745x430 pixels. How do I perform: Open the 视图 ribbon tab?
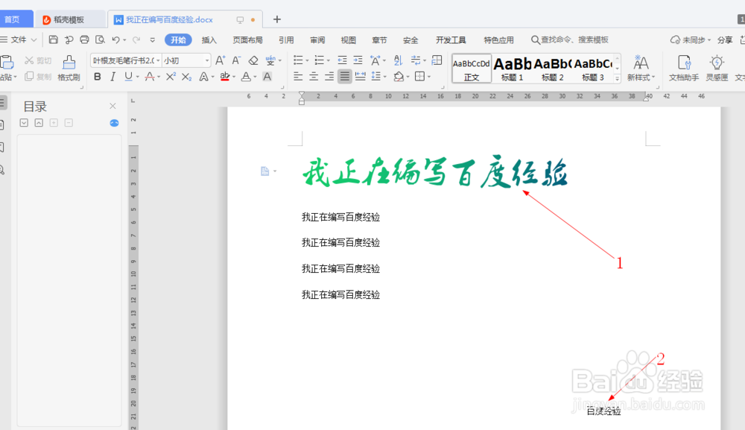348,40
